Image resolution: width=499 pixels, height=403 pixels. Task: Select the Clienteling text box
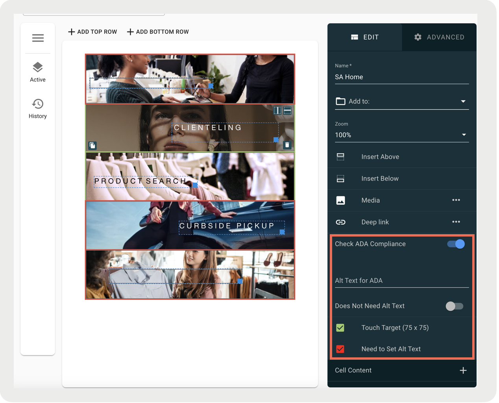click(225, 132)
